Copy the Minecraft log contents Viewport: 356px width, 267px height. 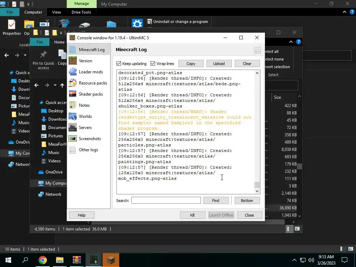tap(191, 64)
